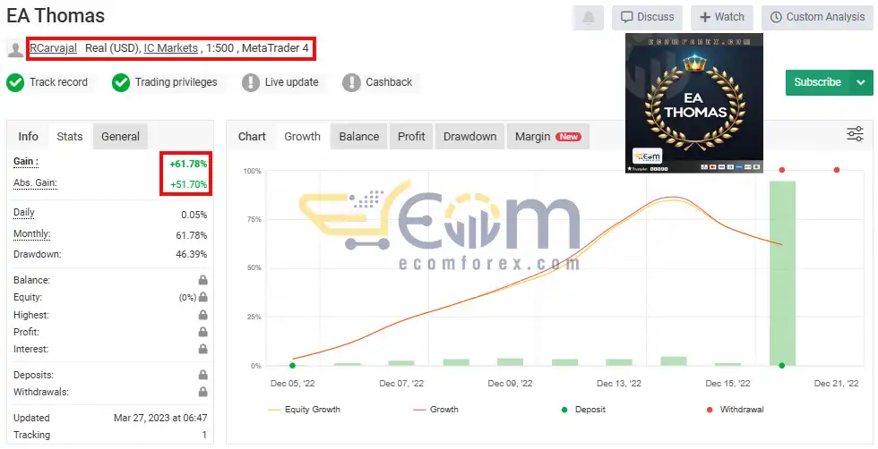
Task: Select the Drawdown chart tab
Action: 469,137
